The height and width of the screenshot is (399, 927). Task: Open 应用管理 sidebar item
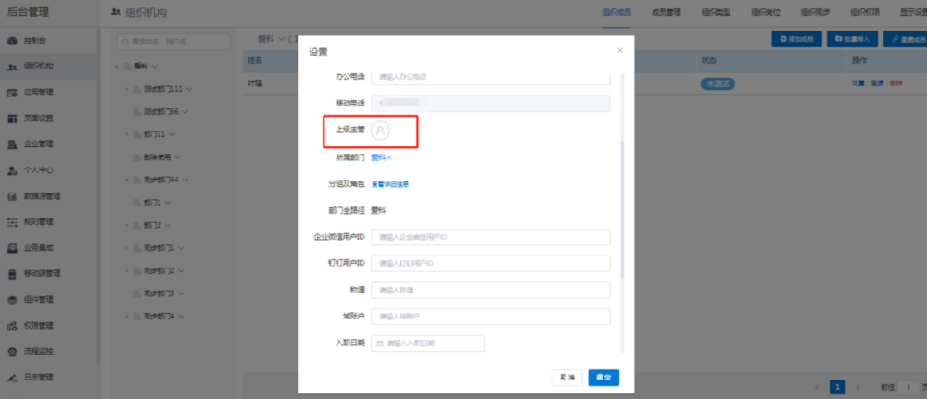point(38,93)
